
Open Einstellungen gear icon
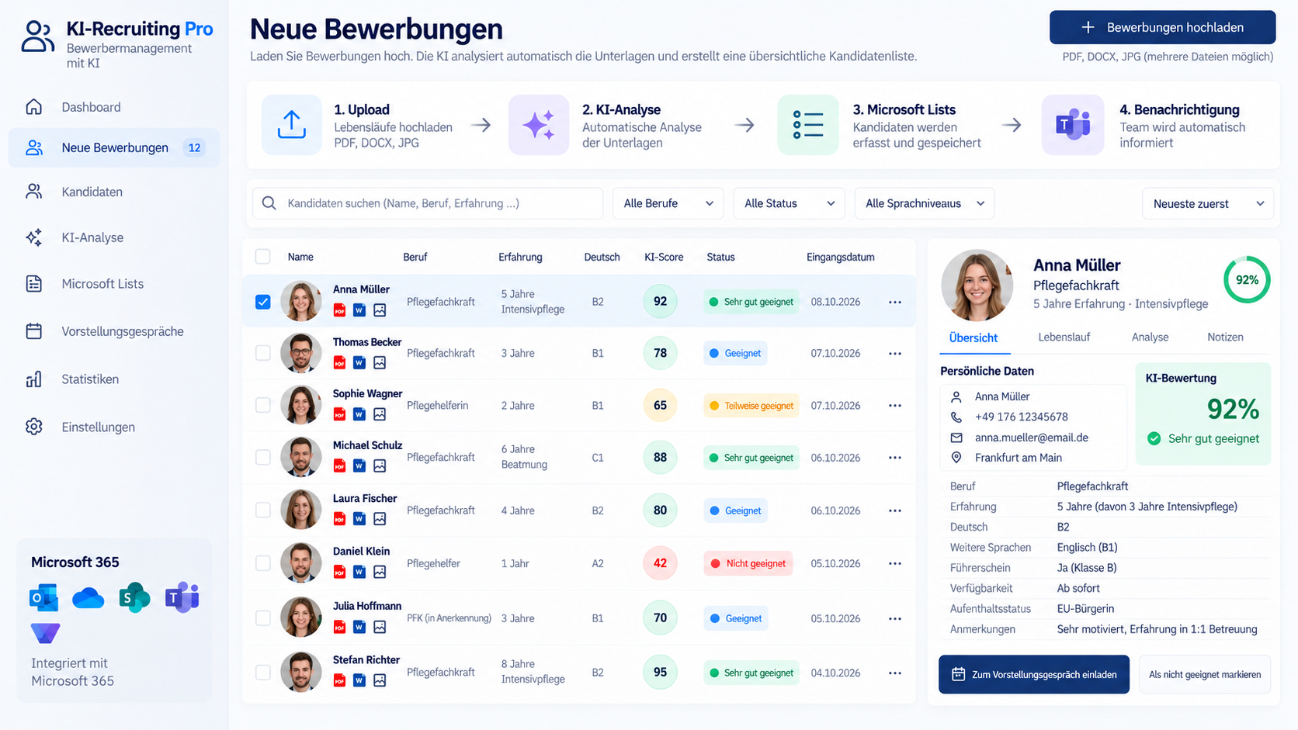pyautogui.click(x=33, y=427)
